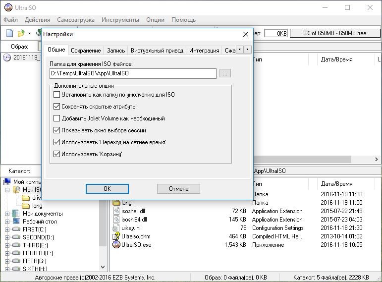Open the dropdown arrow beside the Open icon
The height and width of the screenshot is (282, 382).
(29, 33)
